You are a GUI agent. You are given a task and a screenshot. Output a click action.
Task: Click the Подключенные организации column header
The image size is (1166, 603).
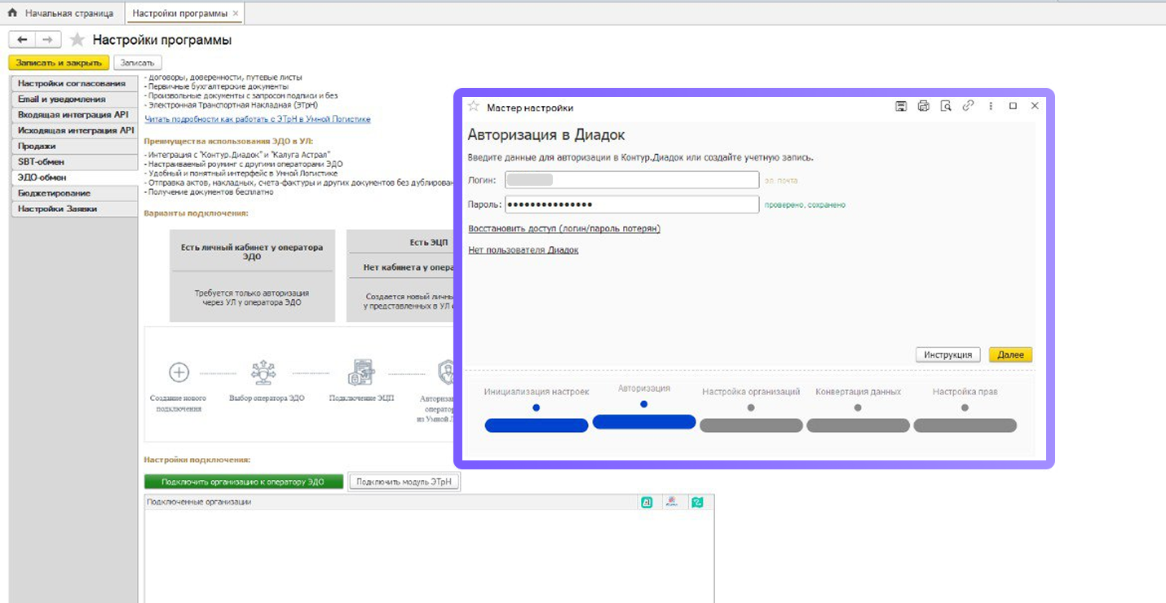click(390, 502)
